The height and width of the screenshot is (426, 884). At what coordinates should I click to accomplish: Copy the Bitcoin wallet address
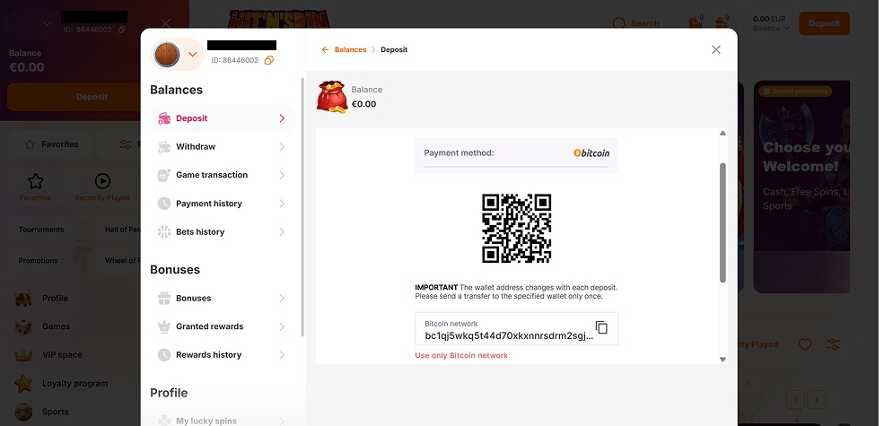coord(601,327)
